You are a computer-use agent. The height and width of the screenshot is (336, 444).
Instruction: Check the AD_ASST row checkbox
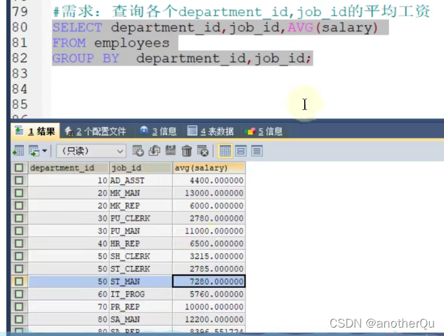(x=19, y=181)
